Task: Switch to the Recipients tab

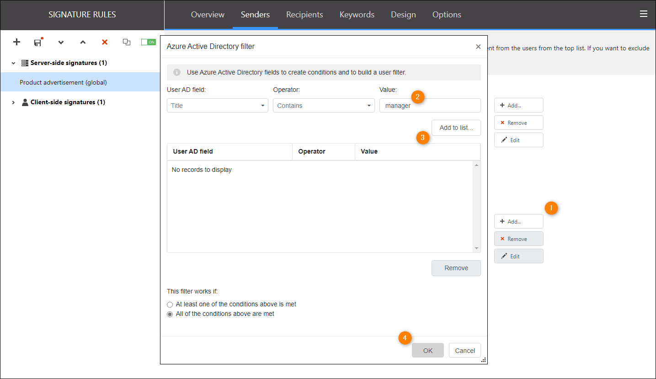Action: coord(304,14)
